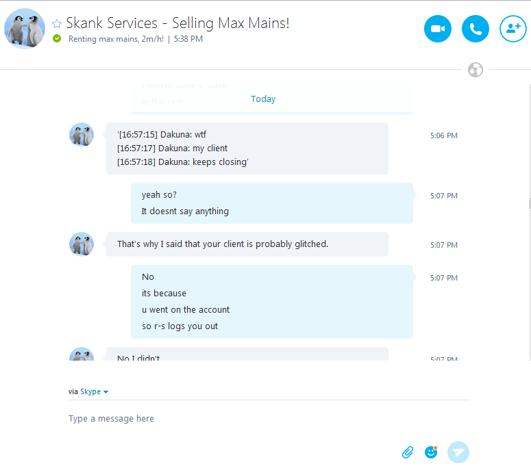Start a voice call
Image resolution: width=531 pixels, height=466 pixels.
pyautogui.click(x=476, y=29)
